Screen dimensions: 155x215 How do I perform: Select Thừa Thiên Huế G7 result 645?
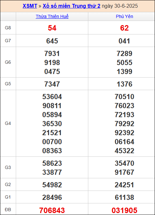click(x=52, y=41)
